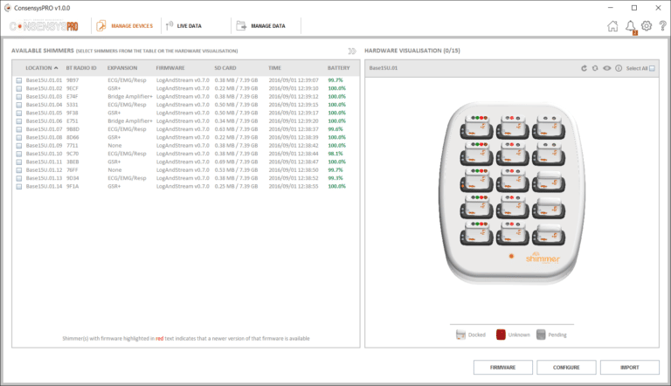Toggle the eye icon in visualisation header
The height and width of the screenshot is (386, 671).
click(606, 68)
